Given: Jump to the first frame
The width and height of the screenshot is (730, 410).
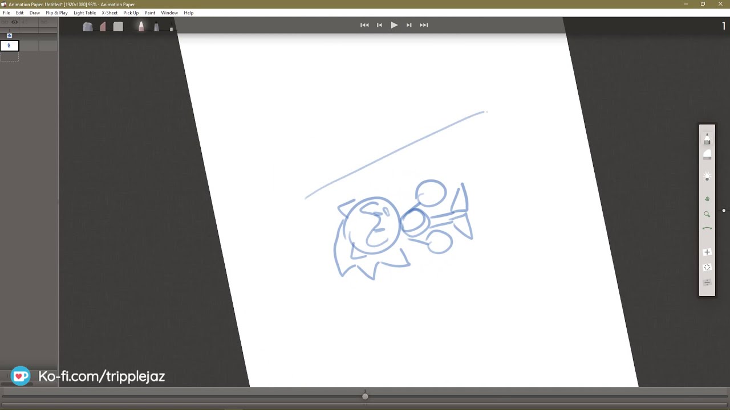Looking at the screenshot, I should click(x=364, y=25).
